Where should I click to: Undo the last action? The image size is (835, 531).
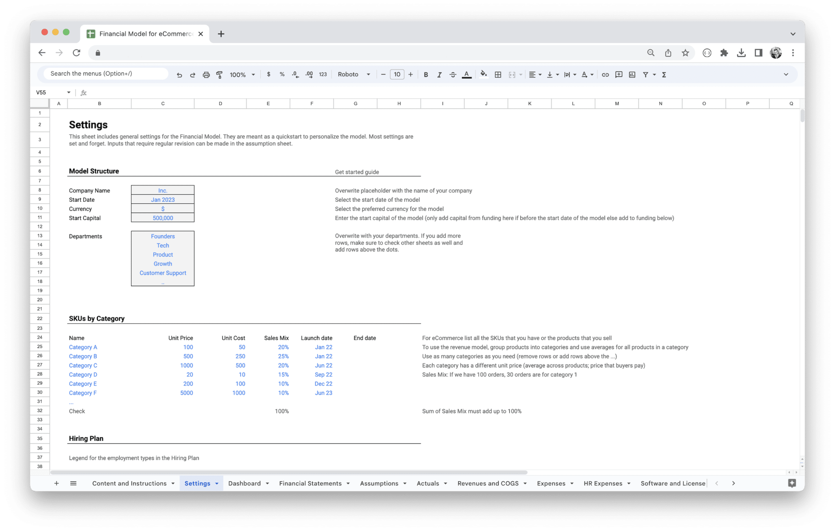coord(179,74)
